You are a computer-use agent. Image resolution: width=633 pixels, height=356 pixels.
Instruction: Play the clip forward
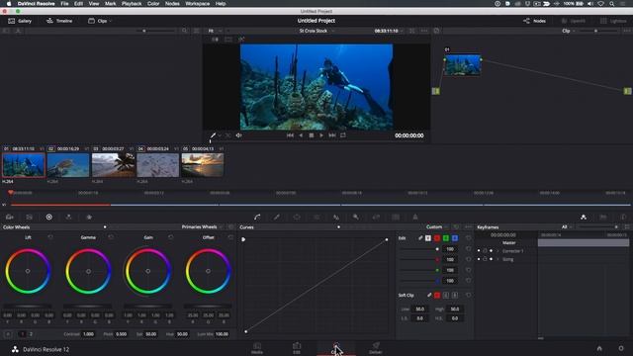click(x=321, y=135)
